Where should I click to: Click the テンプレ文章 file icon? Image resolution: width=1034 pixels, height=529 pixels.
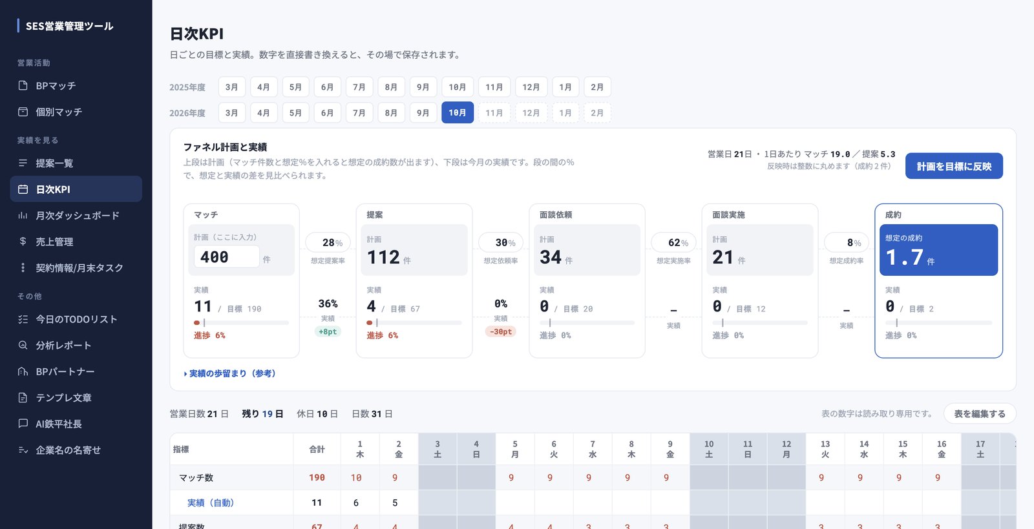tap(23, 397)
